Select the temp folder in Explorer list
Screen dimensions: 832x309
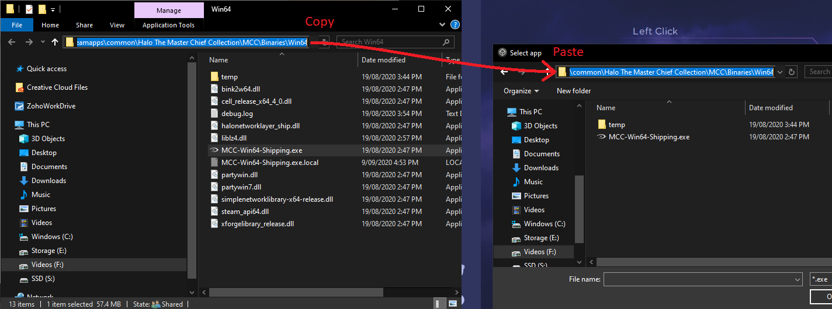click(229, 77)
